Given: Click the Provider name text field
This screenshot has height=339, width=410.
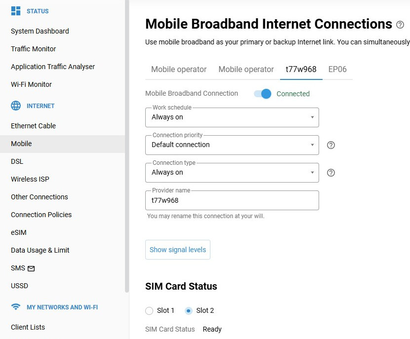Looking at the screenshot, I should click(232, 200).
